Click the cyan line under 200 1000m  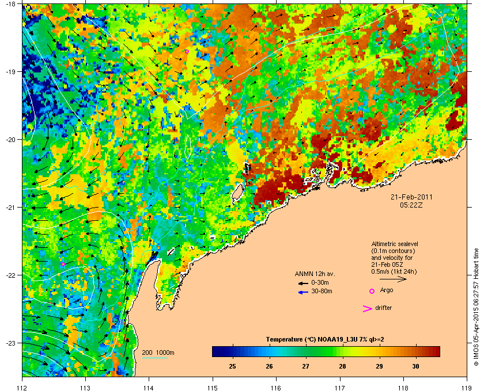pos(155,358)
